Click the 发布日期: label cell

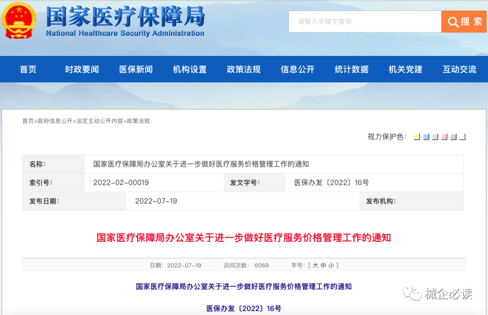75,201
